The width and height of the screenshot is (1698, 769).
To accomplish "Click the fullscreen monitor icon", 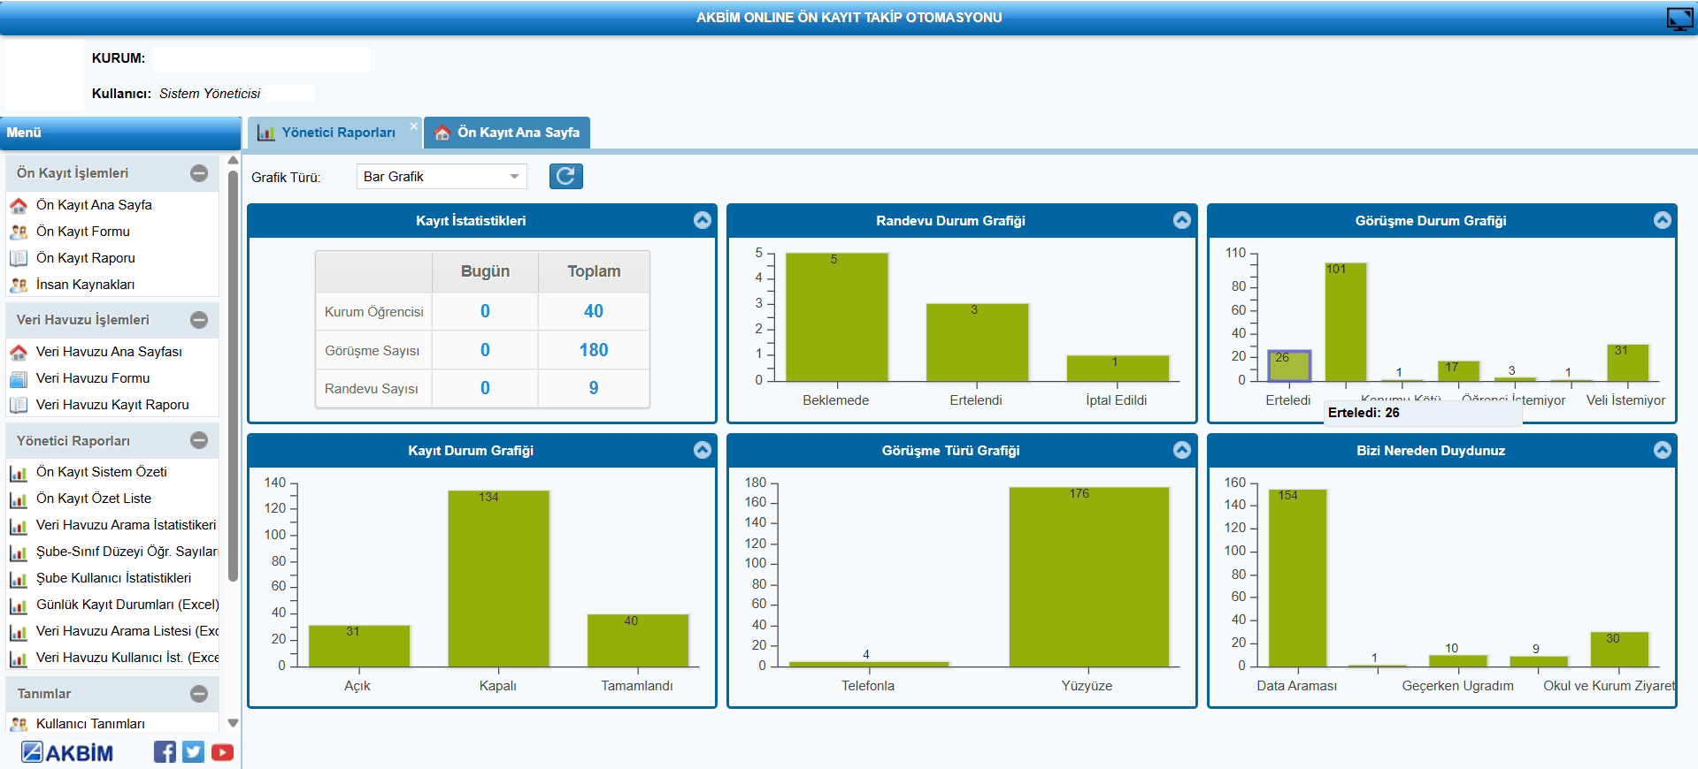I will [1679, 18].
